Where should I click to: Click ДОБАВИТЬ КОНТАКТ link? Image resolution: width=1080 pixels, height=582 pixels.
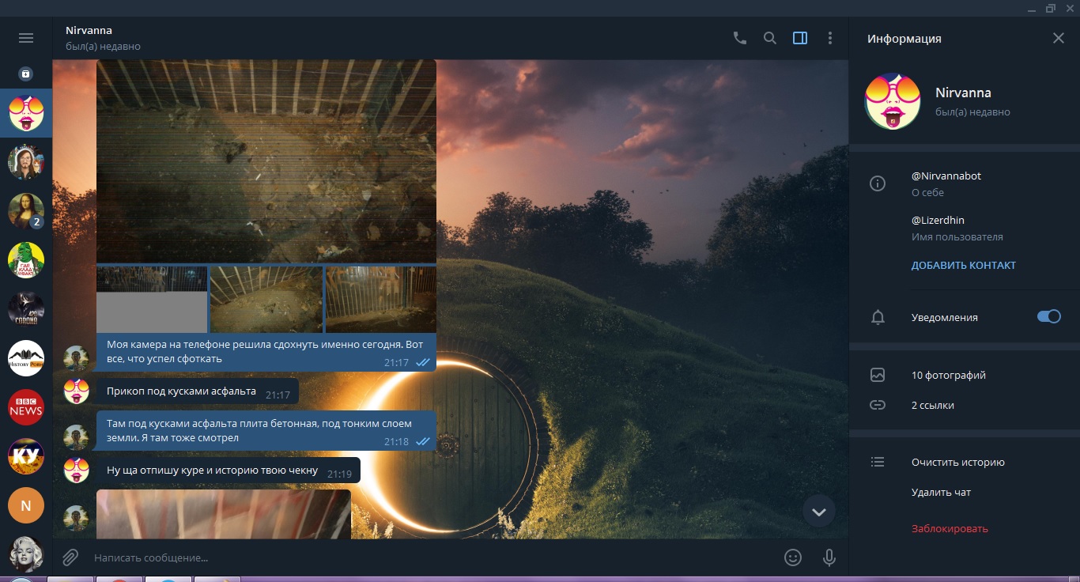click(964, 266)
